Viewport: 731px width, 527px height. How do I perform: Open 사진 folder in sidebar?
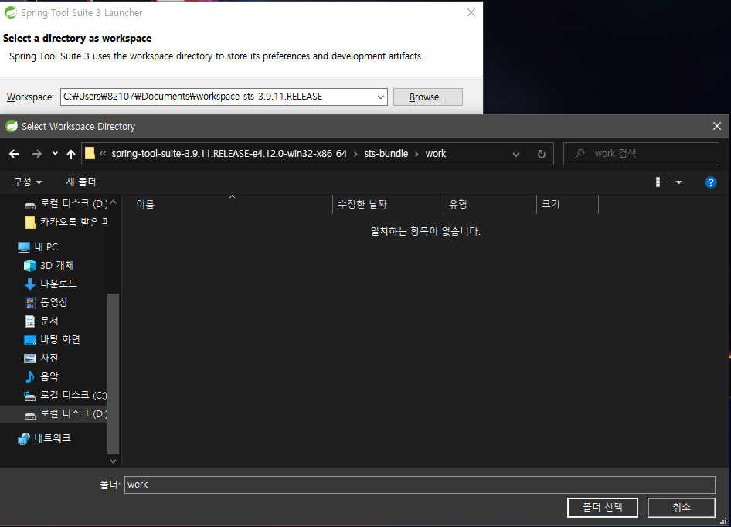point(42,358)
